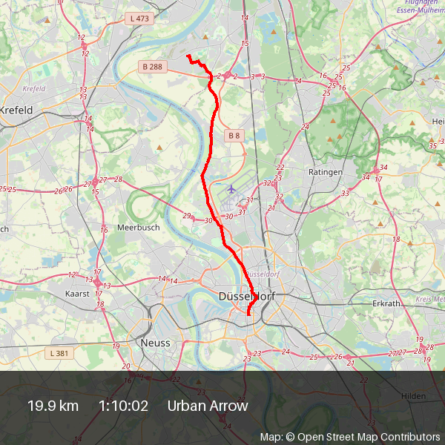The height and width of the screenshot is (445, 445).
Task: Click the Krefeld city label
Action: [x=16, y=110]
